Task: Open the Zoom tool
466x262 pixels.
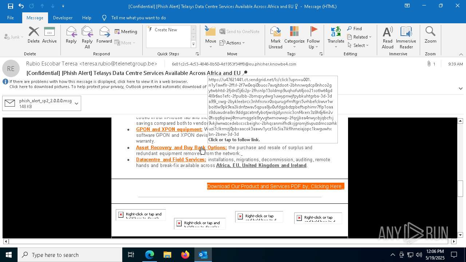Action: [430, 35]
